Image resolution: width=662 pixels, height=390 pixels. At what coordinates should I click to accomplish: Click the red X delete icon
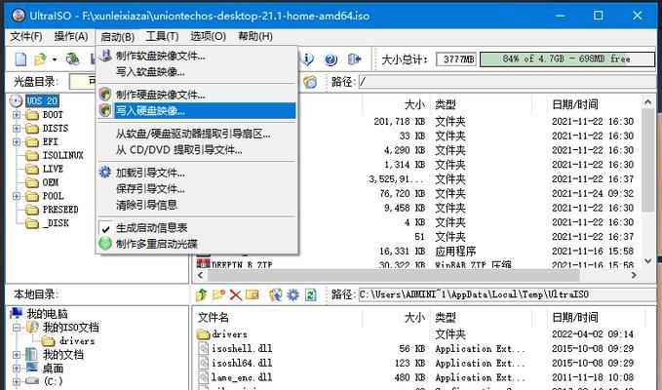pyautogui.click(x=236, y=294)
